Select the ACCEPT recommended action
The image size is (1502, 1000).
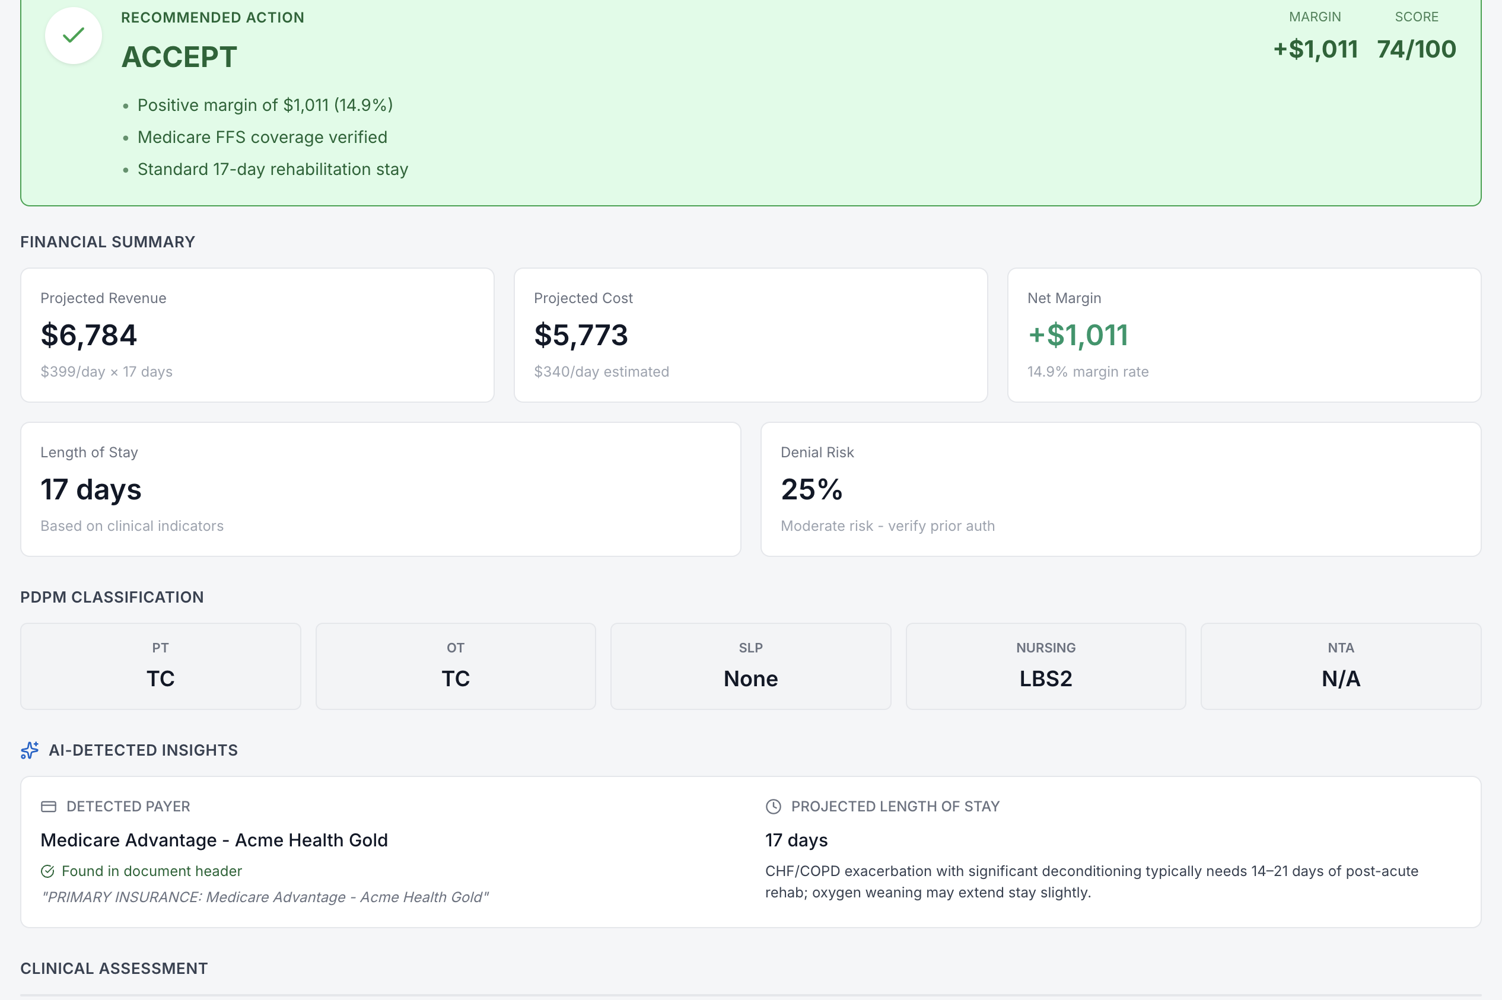(x=179, y=56)
